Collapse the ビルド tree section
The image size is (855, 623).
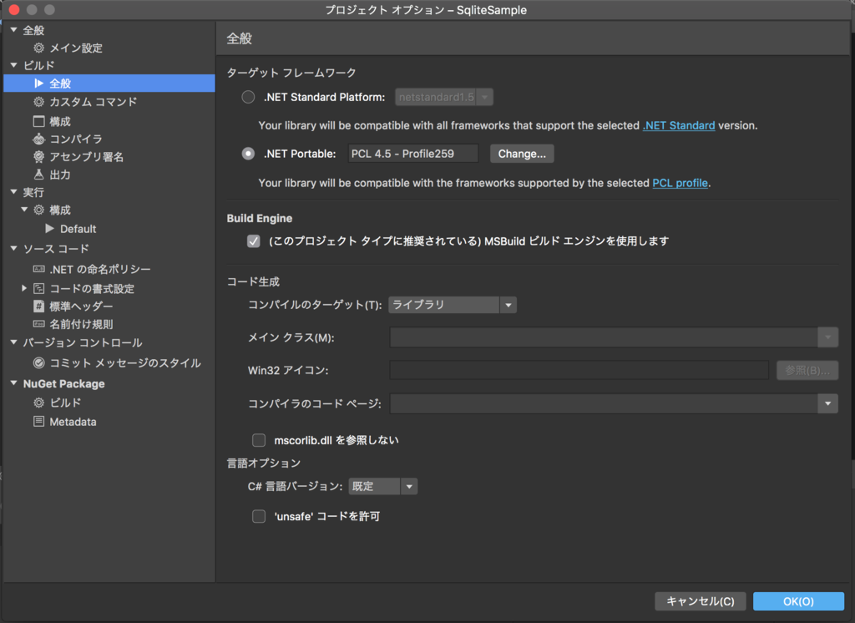[13, 65]
